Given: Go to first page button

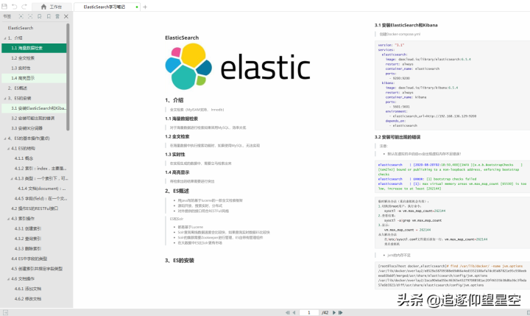Looking at the screenshot, I should pyautogui.click(x=287, y=312).
